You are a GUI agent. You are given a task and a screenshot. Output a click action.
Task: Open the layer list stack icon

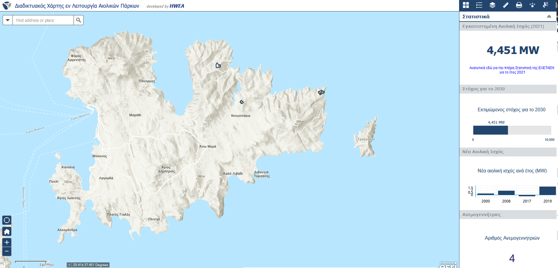tap(492, 5)
